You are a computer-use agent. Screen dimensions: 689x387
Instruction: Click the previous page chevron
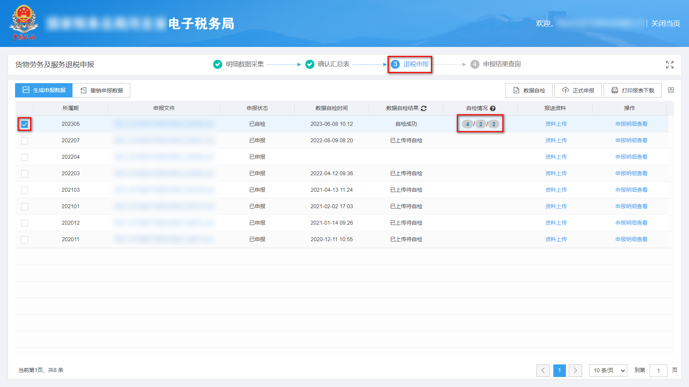coord(543,371)
